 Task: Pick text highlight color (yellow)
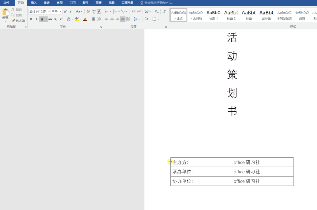pyautogui.click(x=77, y=19)
